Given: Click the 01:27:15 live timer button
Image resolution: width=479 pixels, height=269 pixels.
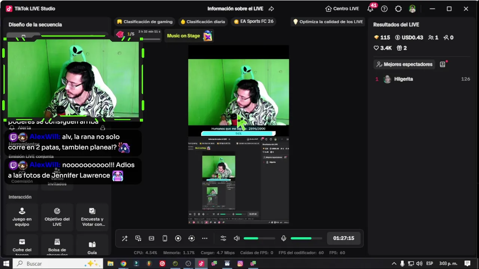Looking at the screenshot, I should point(344,238).
